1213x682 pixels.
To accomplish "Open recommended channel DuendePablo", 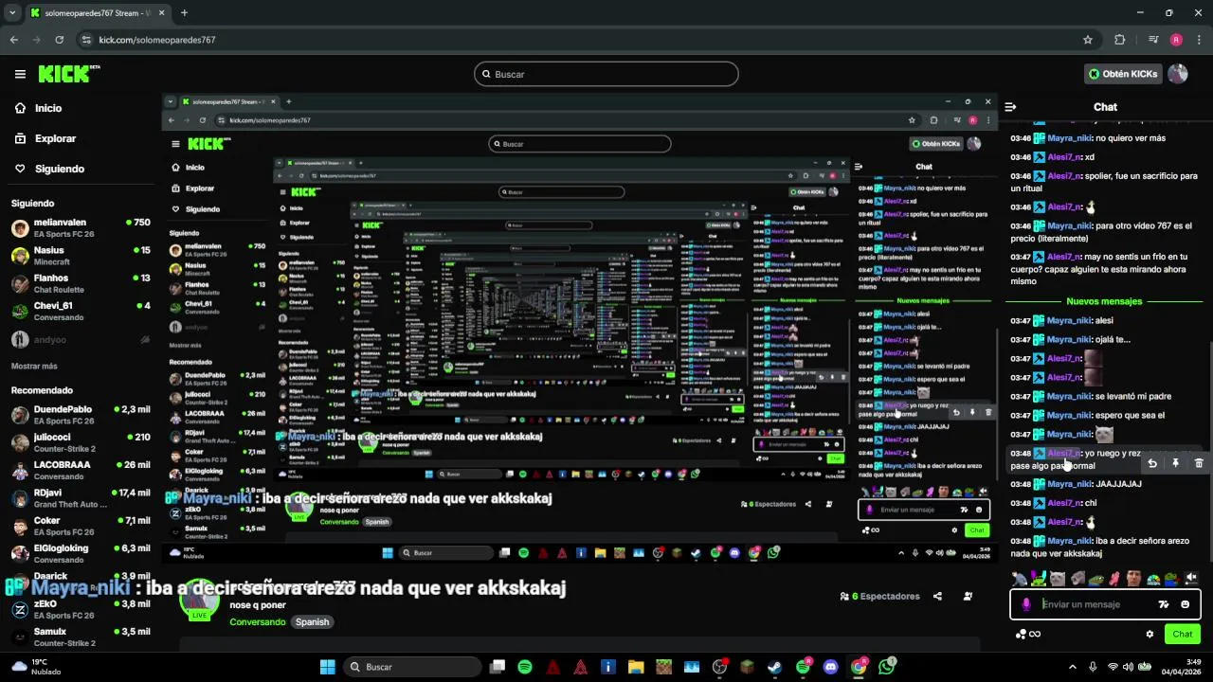I will (81, 415).
